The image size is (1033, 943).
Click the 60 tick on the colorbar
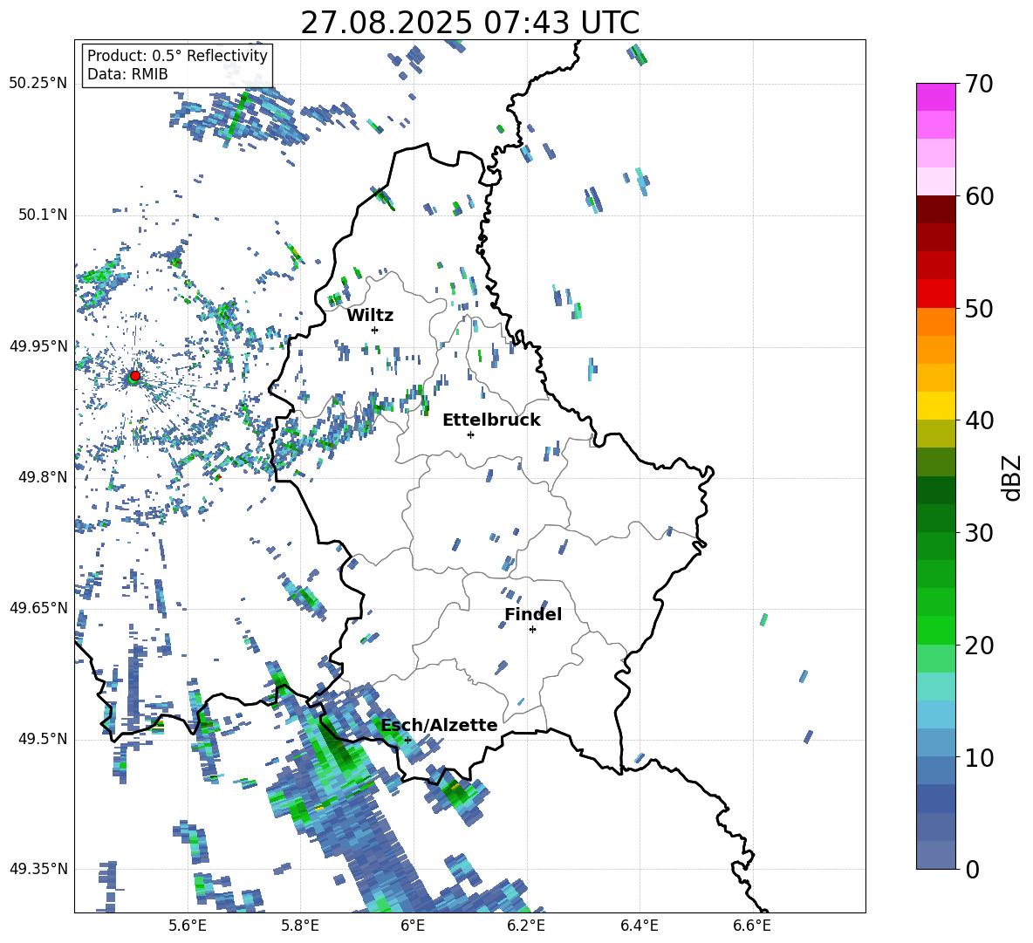(979, 196)
